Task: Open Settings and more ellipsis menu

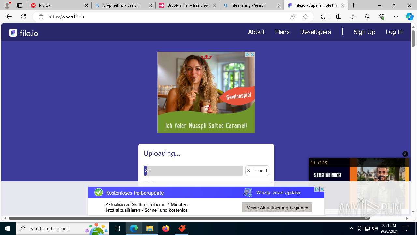Action: pyautogui.click(x=396, y=17)
